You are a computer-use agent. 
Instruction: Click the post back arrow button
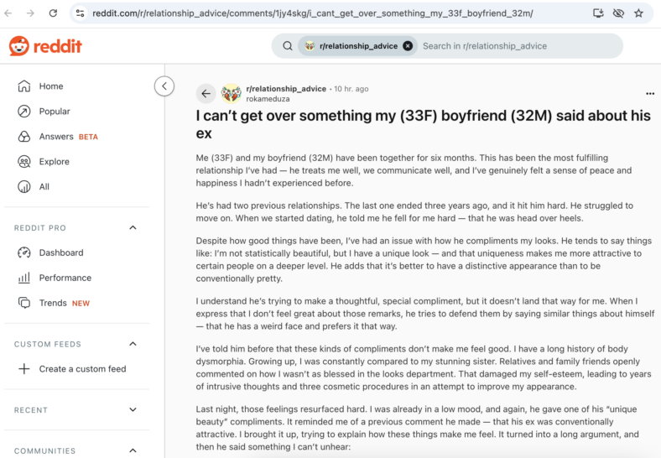coord(206,94)
